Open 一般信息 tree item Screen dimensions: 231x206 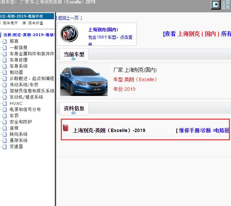(19, 47)
